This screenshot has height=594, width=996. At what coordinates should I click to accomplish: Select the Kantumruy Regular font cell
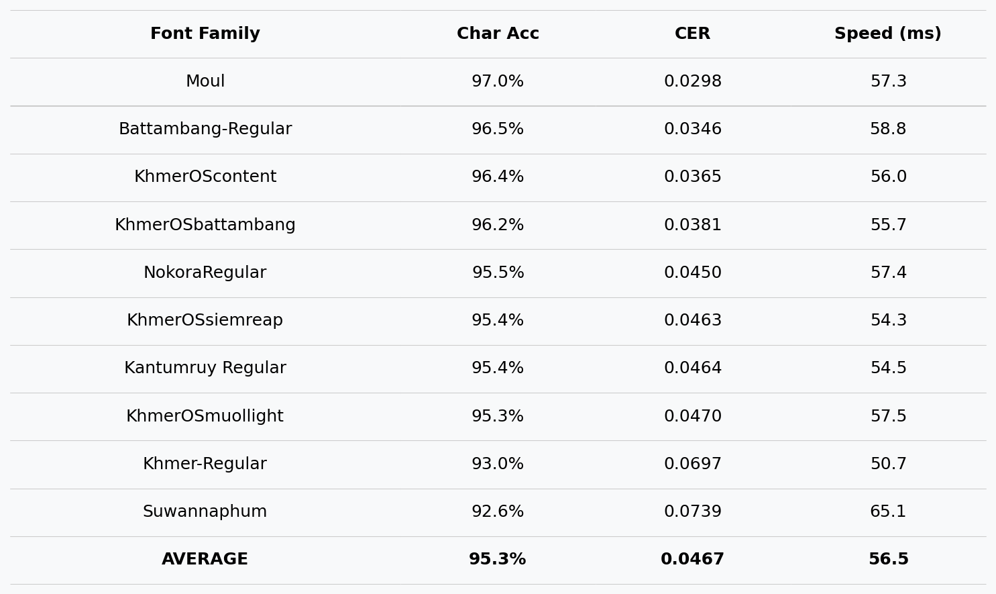click(x=205, y=368)
